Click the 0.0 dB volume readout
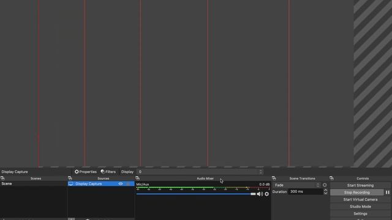392x220 pixels. (x=264, y=185)
